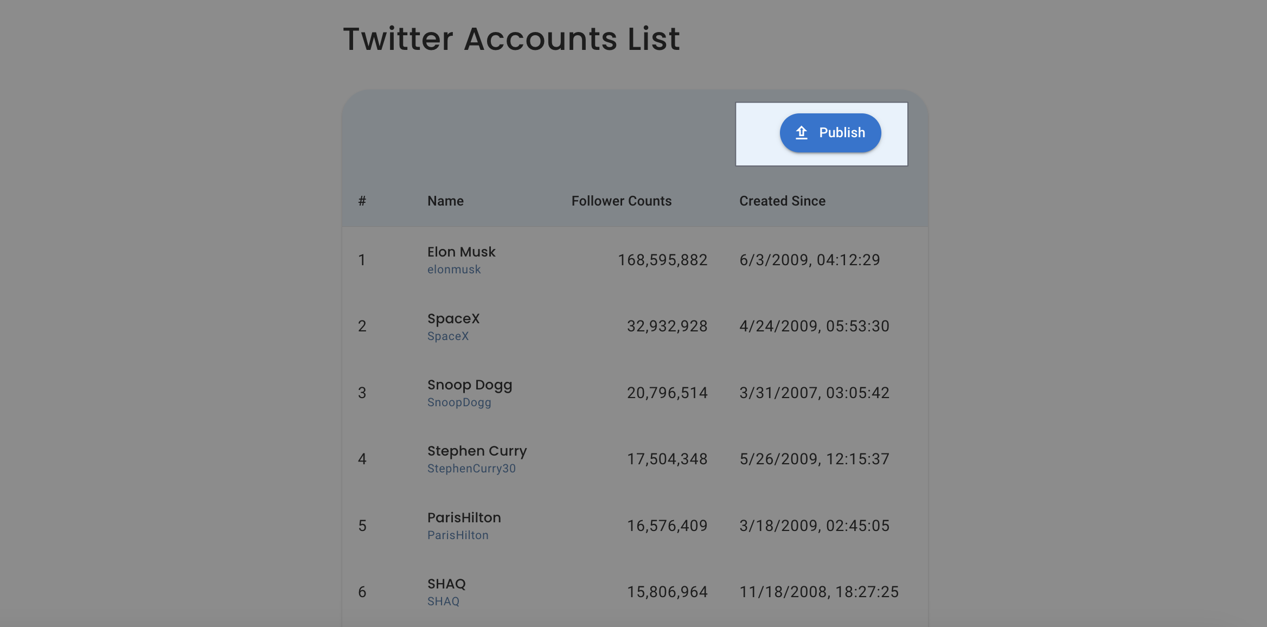Click the # column header
This screenshot has height=627, width=1267.
tap(362, 201)
